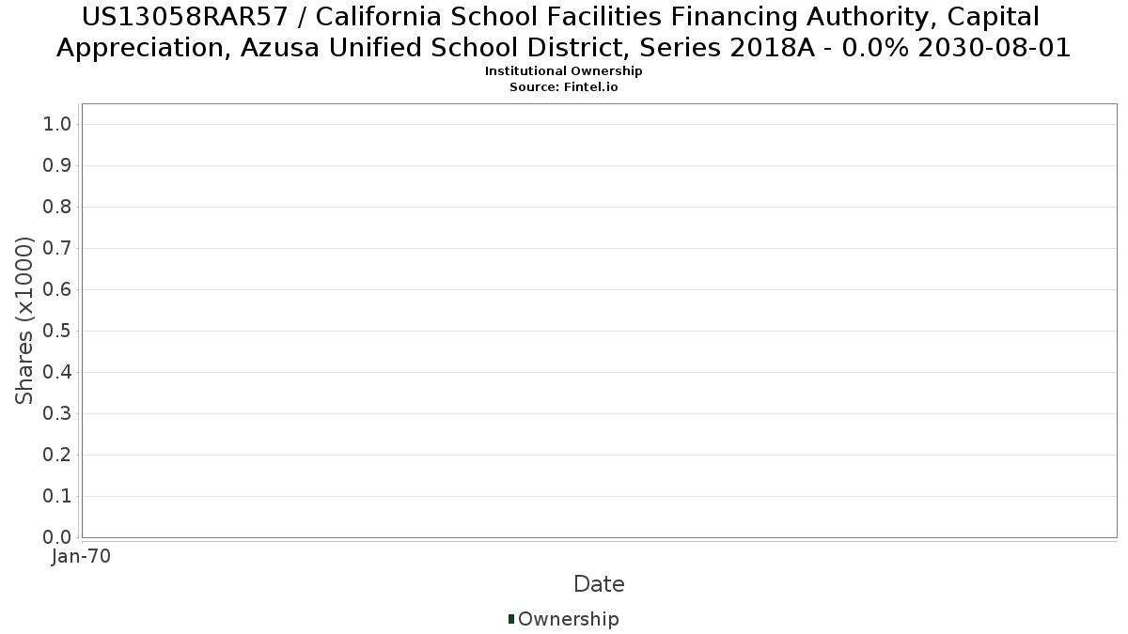Select the 0.4 y-axis tick label
The width and height of the screenshot is (1128, 634).
[x=58, y=373]
